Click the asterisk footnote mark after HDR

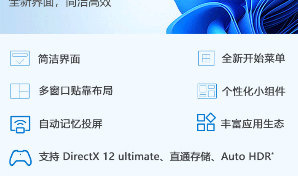273,153
